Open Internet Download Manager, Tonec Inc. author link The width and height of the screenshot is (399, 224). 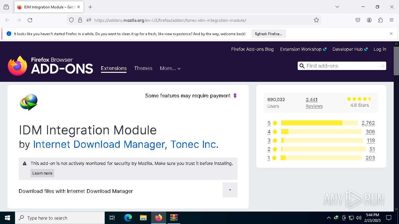point(126,144)
